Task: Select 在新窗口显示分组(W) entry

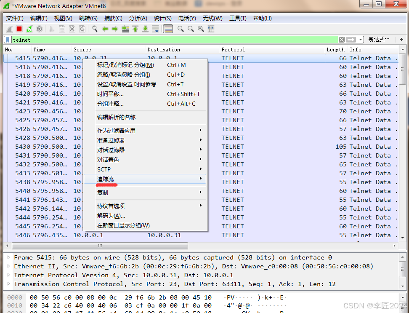Action: pyautogui.click(x=145, y=225)
